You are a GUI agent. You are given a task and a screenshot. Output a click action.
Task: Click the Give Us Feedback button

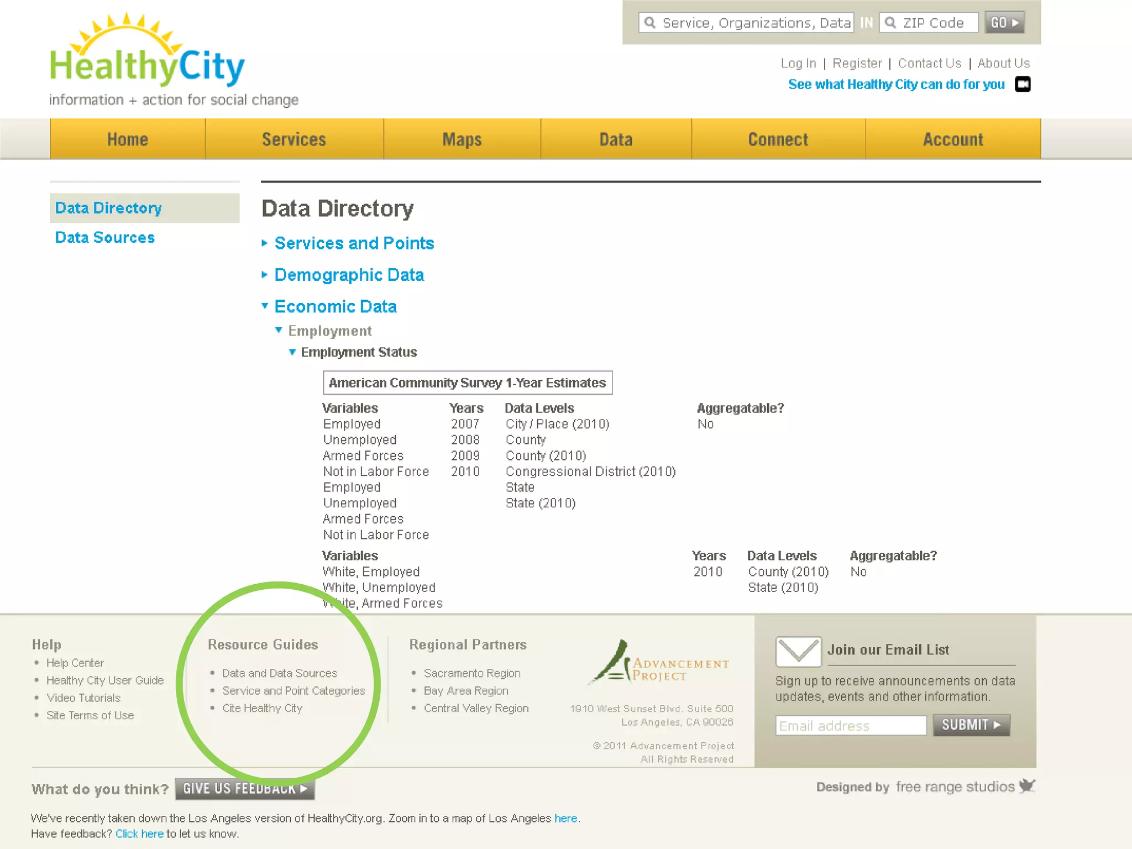coord(245,789)
